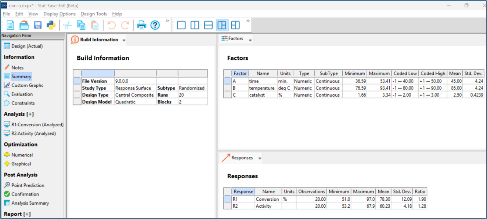Open R1:Conversion (Analyzed) analysis

tap(33, 125)
